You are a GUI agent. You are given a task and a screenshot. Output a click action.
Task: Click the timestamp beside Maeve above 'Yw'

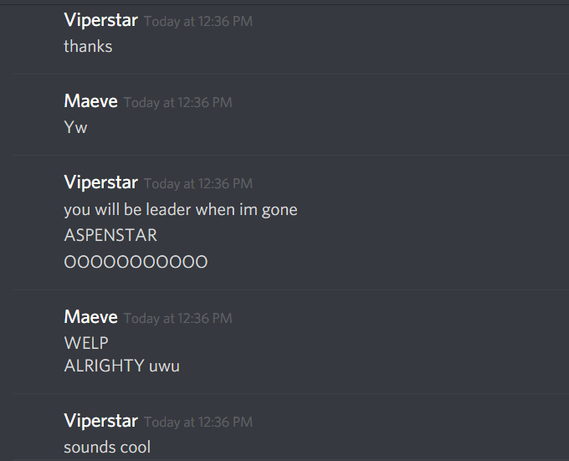tap(177, 103)
